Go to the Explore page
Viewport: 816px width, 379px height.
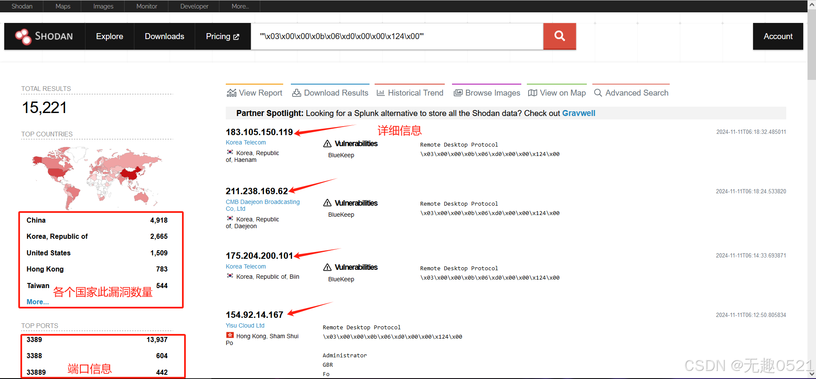110,37
